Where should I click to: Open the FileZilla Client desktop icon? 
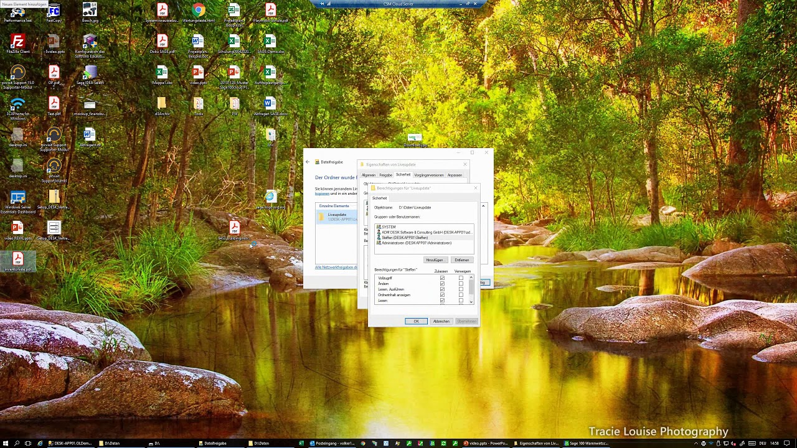(18, 44)
